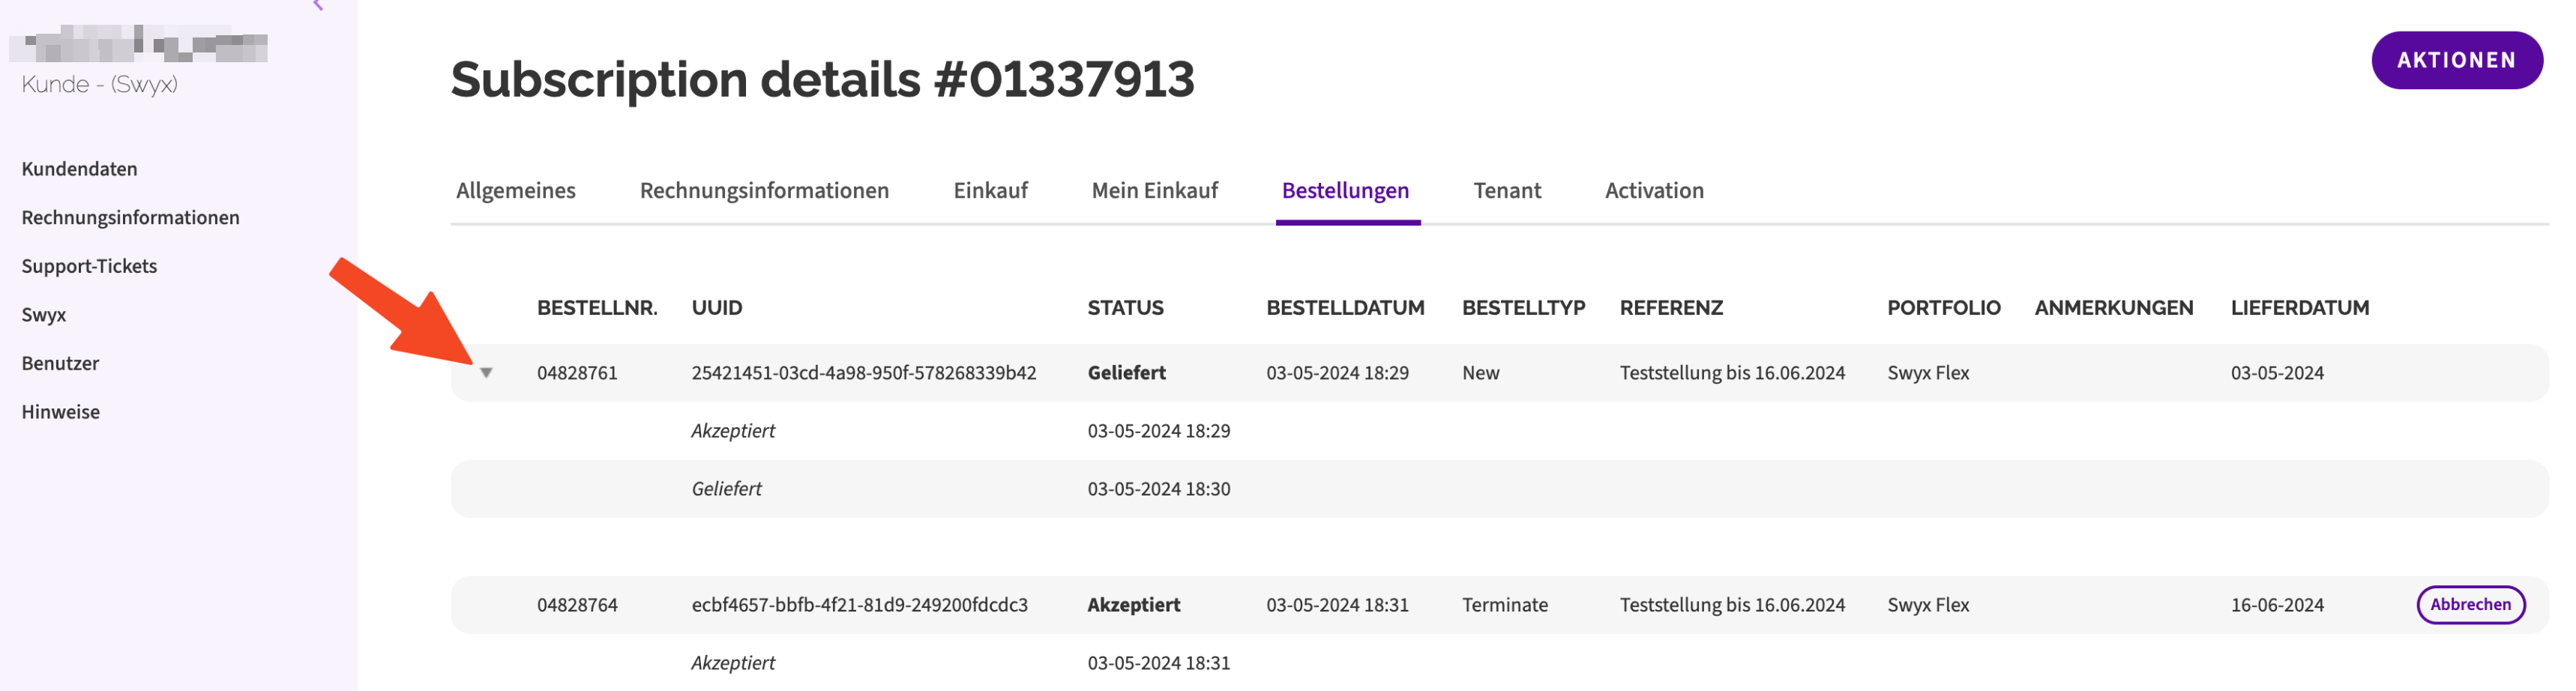Open the Benutzer section
This screenshot has width=2576, height=691.
(60, 363)
